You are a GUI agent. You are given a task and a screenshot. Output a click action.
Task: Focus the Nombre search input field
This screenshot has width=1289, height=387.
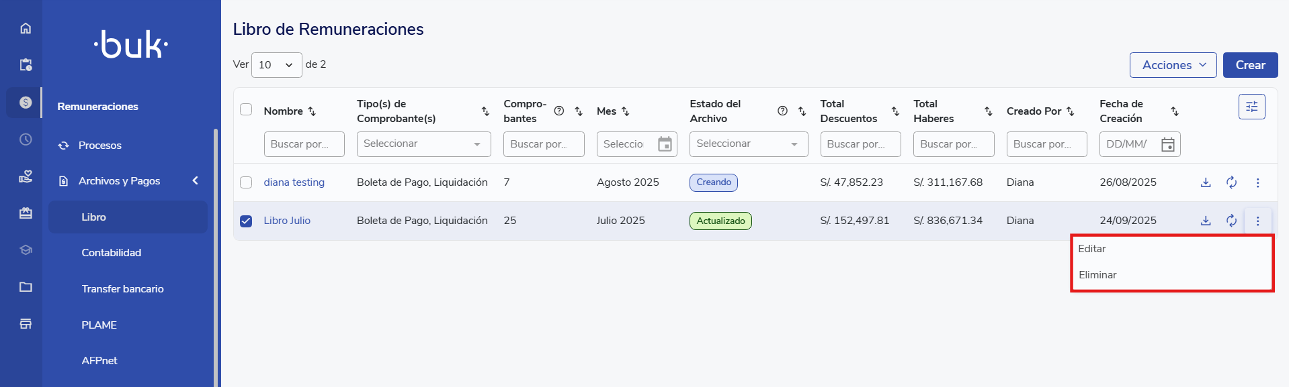tap(304, 144)
